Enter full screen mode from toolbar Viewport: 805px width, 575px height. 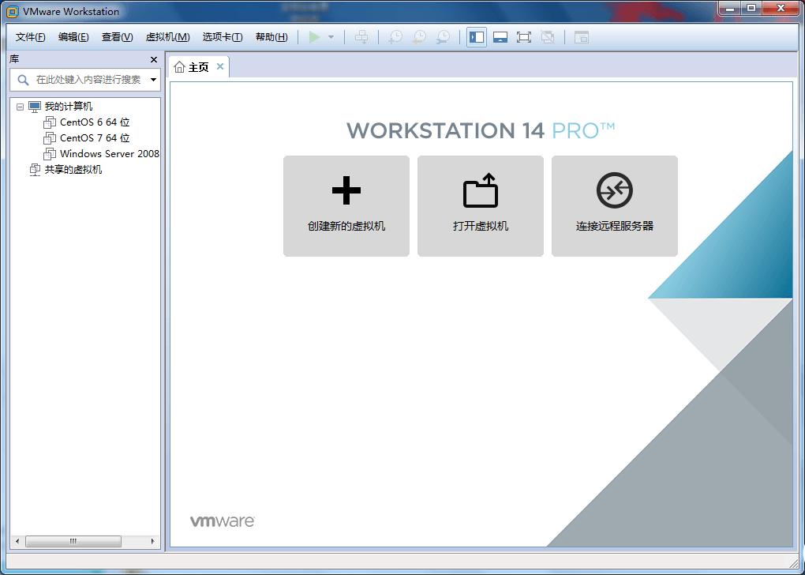523,37
